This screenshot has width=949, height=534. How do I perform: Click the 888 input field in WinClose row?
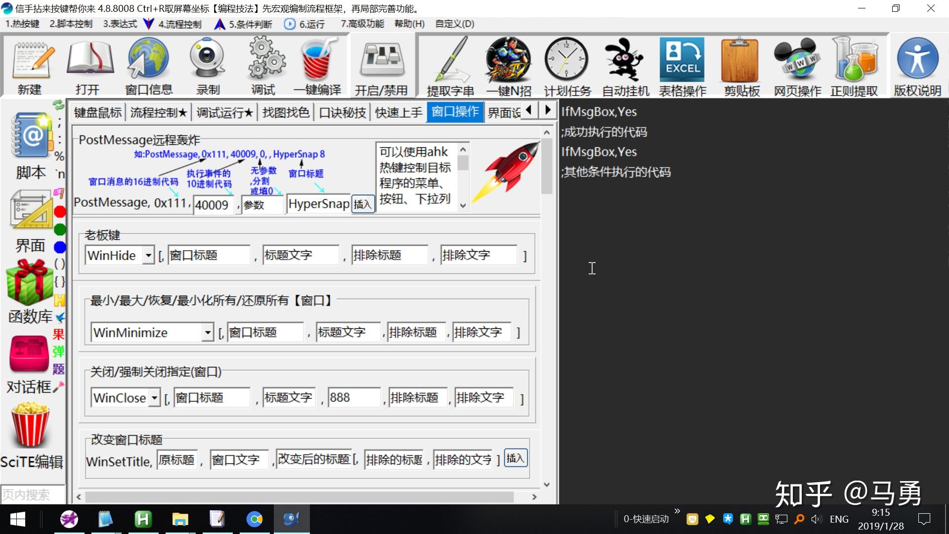click(x=354, y=397)
